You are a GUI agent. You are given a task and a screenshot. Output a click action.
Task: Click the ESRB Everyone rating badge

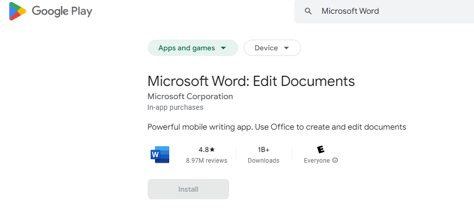click(321, 149)
